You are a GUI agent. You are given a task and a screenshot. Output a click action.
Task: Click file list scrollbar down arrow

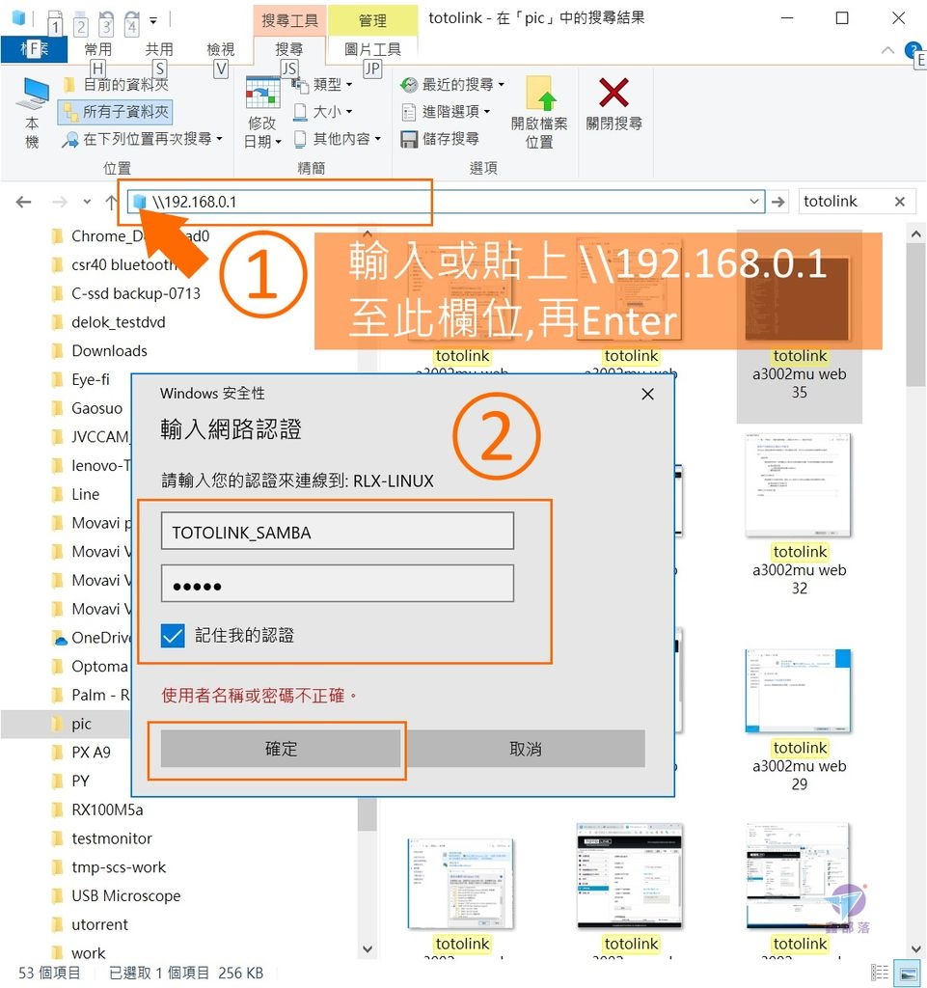click(916, 949)
